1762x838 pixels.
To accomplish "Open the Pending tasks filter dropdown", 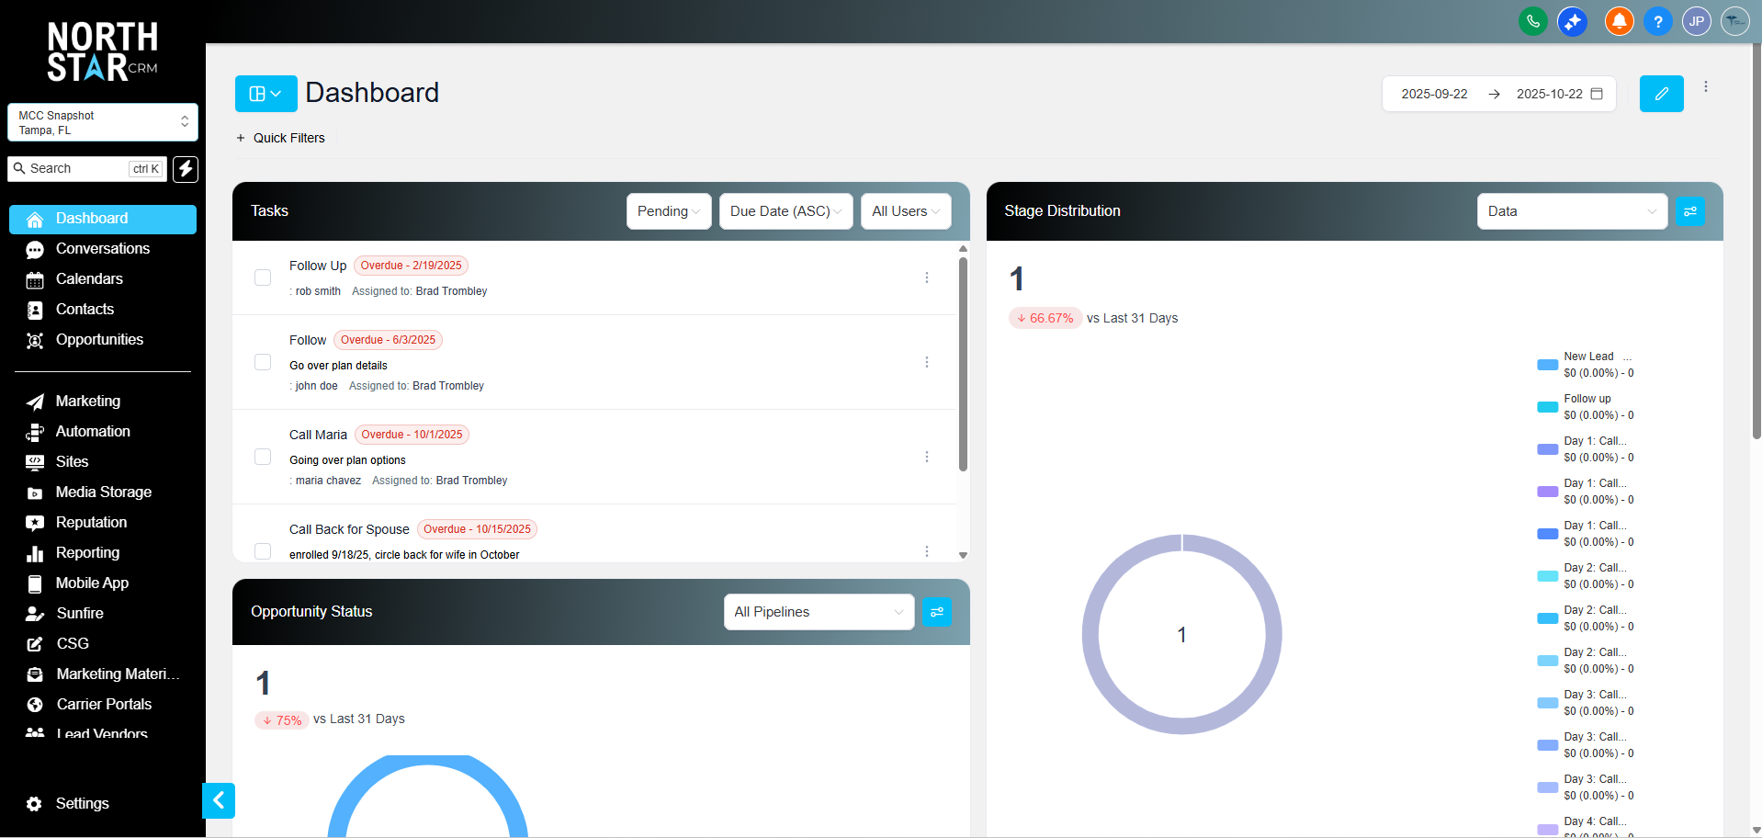I will pos(669,211).
